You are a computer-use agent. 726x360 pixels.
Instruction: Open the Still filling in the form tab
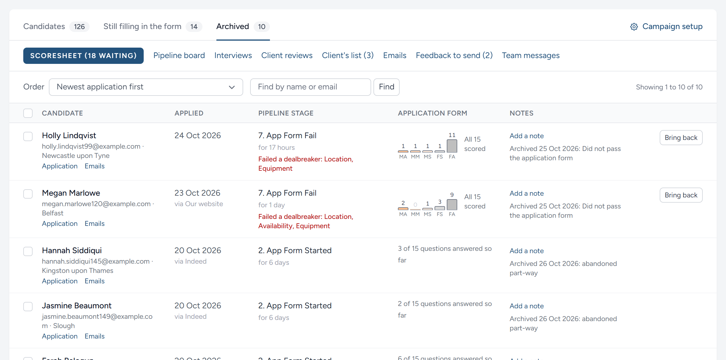click(153, 26)
